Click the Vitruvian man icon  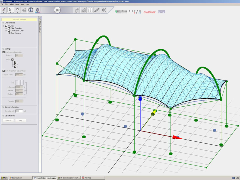30,10
